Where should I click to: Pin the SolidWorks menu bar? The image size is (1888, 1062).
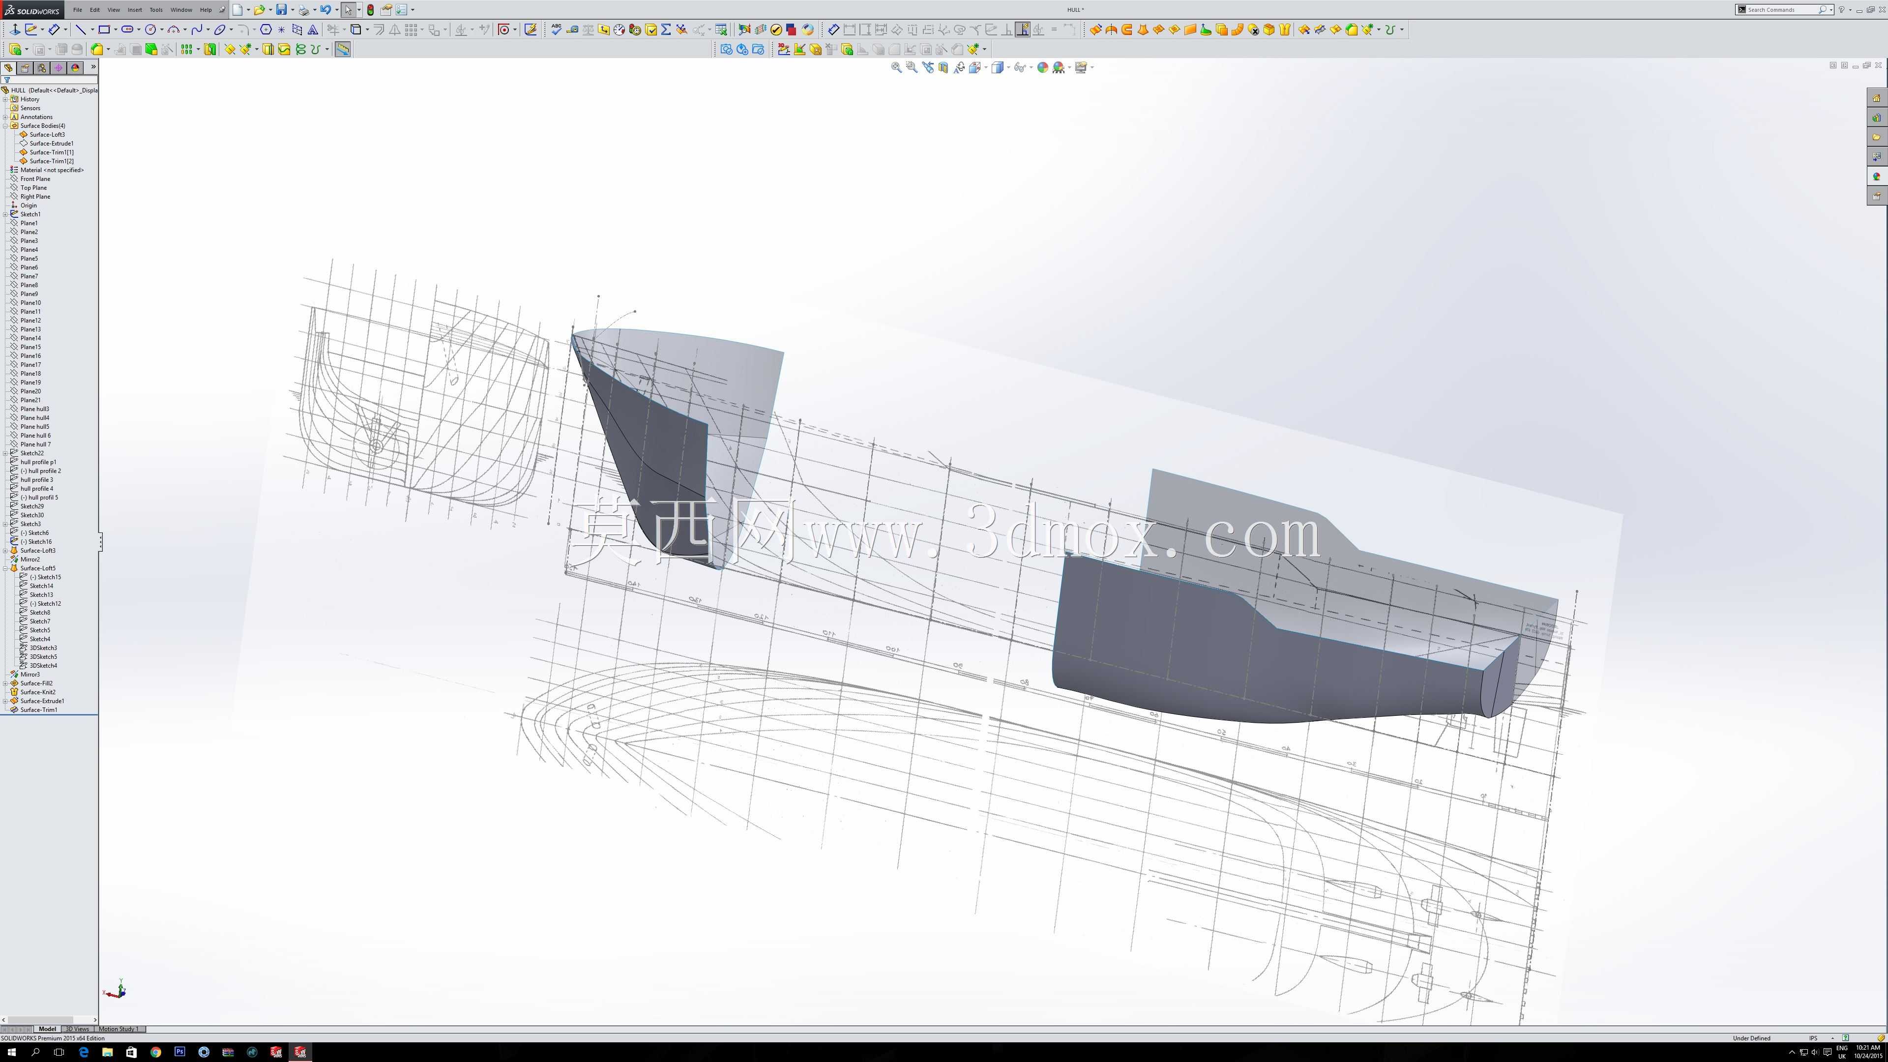click(x=222, y=9)
